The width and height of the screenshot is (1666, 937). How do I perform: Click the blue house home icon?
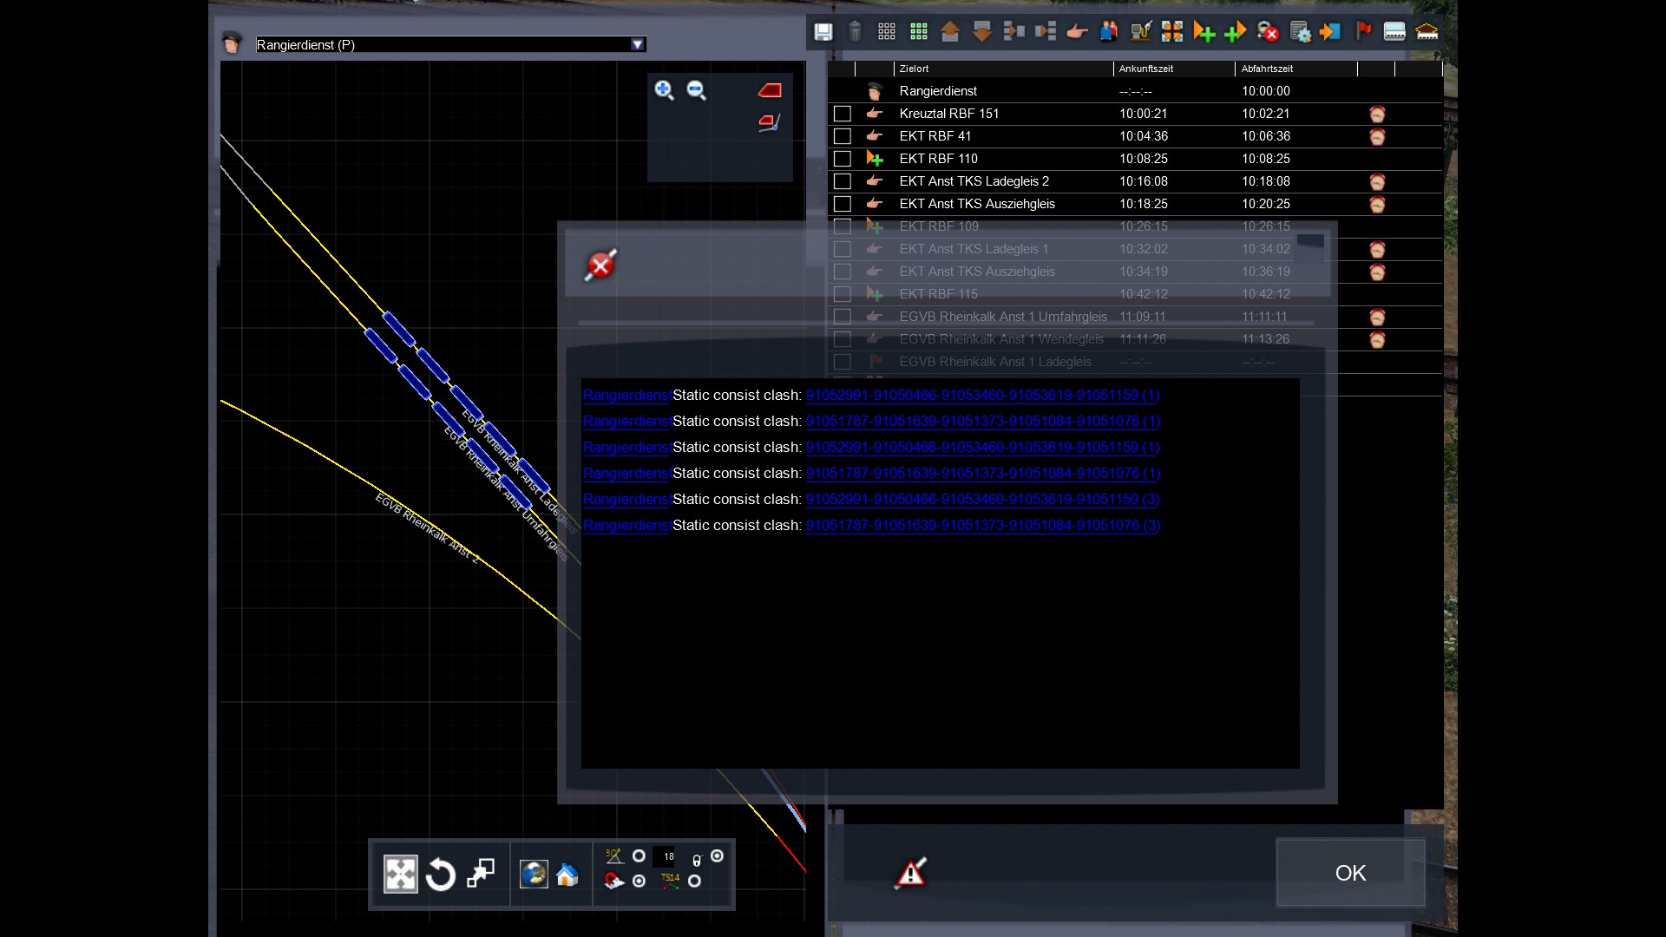pos(567,875)
